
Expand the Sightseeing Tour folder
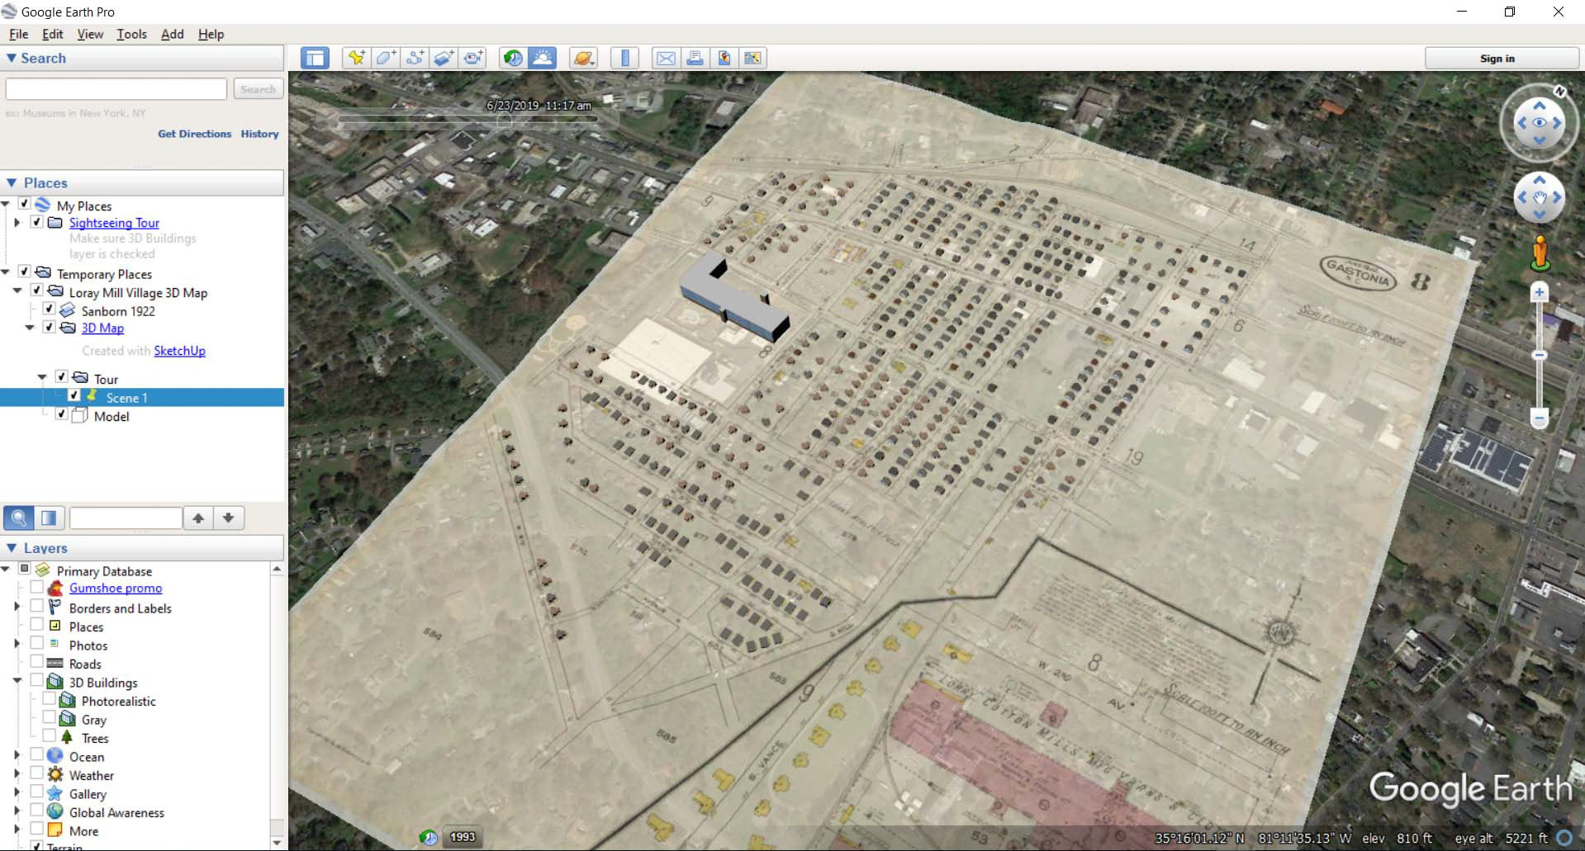pyautogui.click(x=17, y=223)
